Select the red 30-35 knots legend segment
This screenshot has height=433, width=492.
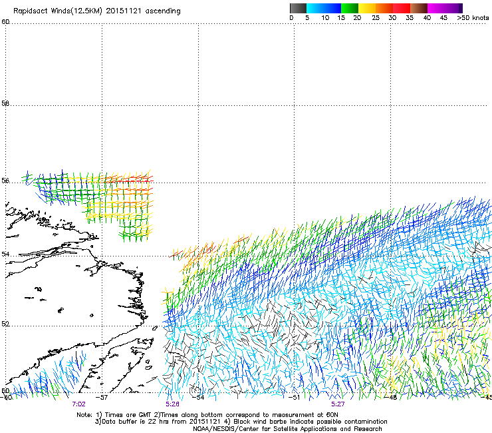point(402,8)
